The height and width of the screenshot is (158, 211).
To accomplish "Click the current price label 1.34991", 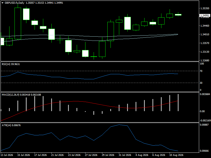I will (205, 16).
